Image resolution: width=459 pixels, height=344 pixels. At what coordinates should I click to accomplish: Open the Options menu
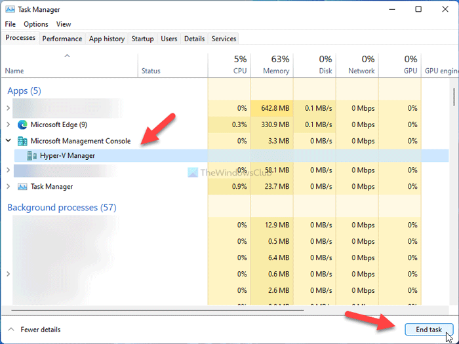tap(36, 24)
